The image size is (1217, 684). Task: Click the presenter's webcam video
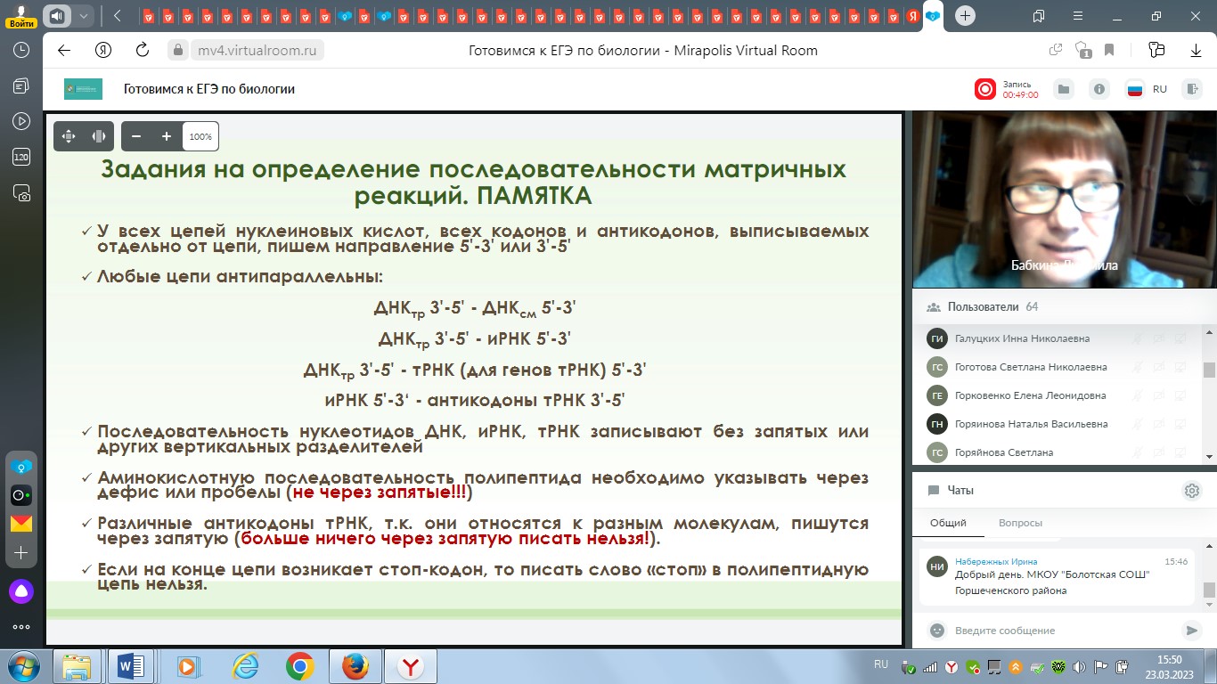click(x=1065, y=200)
